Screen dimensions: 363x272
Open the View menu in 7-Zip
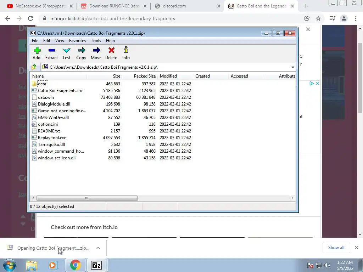[60, 41]
